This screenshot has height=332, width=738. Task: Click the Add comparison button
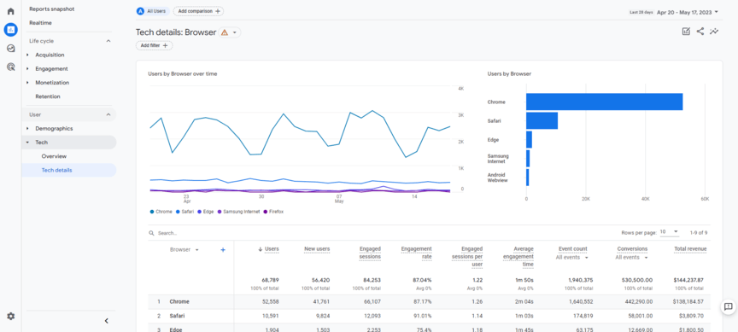pos(198,11)
